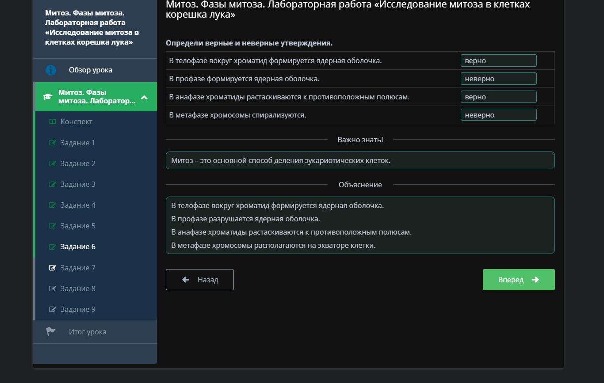
Task: Click the book icon next to Конспект
Action: [x=53, y=121]
